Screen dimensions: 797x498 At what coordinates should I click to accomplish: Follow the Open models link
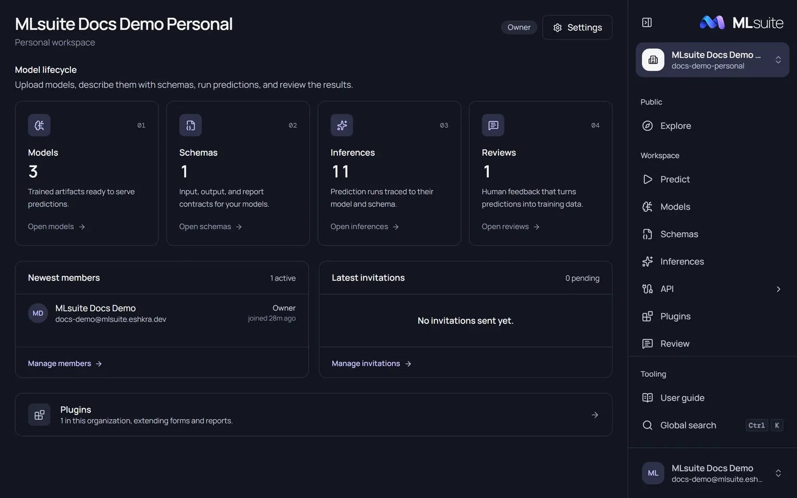(57, 227)
